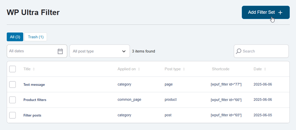Check the Test message row checkbox
Screen dimensions: 296x130
13,84
